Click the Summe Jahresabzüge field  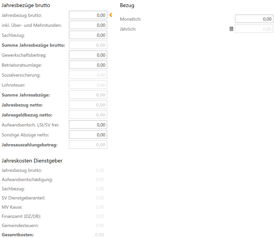(x=88, y=95)
